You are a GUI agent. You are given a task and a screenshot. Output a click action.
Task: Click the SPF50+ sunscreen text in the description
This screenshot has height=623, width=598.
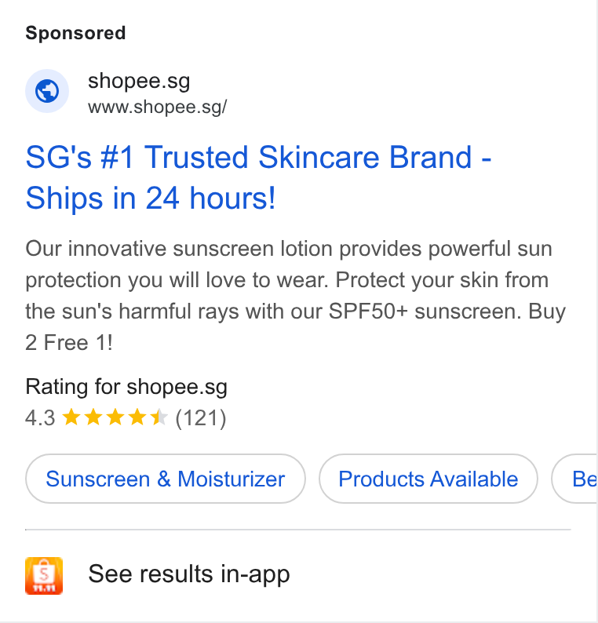pos(425,311)
